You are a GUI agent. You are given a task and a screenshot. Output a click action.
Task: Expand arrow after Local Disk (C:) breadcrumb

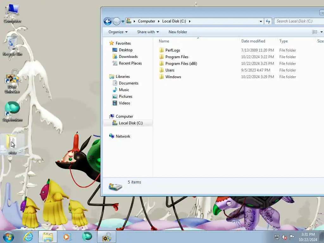click(190, 21)
